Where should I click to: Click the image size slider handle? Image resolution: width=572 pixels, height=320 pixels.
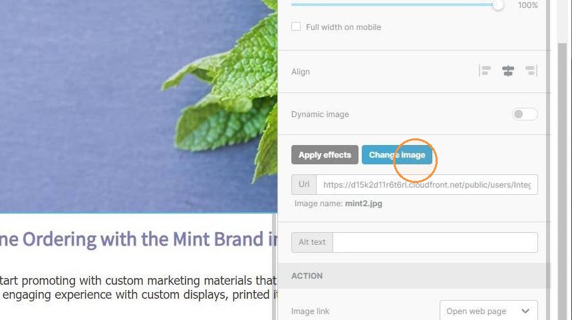[x=498, y=5]
